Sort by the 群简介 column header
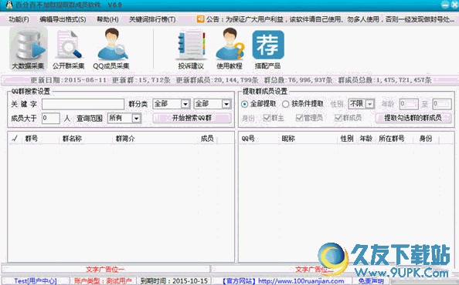The width and height of the screenshot is (459, 285). pos(125,139)
